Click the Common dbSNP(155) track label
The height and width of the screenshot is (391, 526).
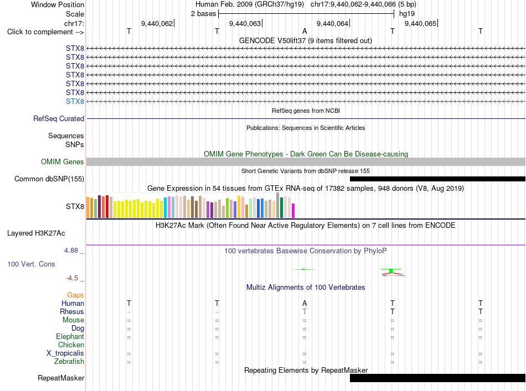(x=49, y=179)
